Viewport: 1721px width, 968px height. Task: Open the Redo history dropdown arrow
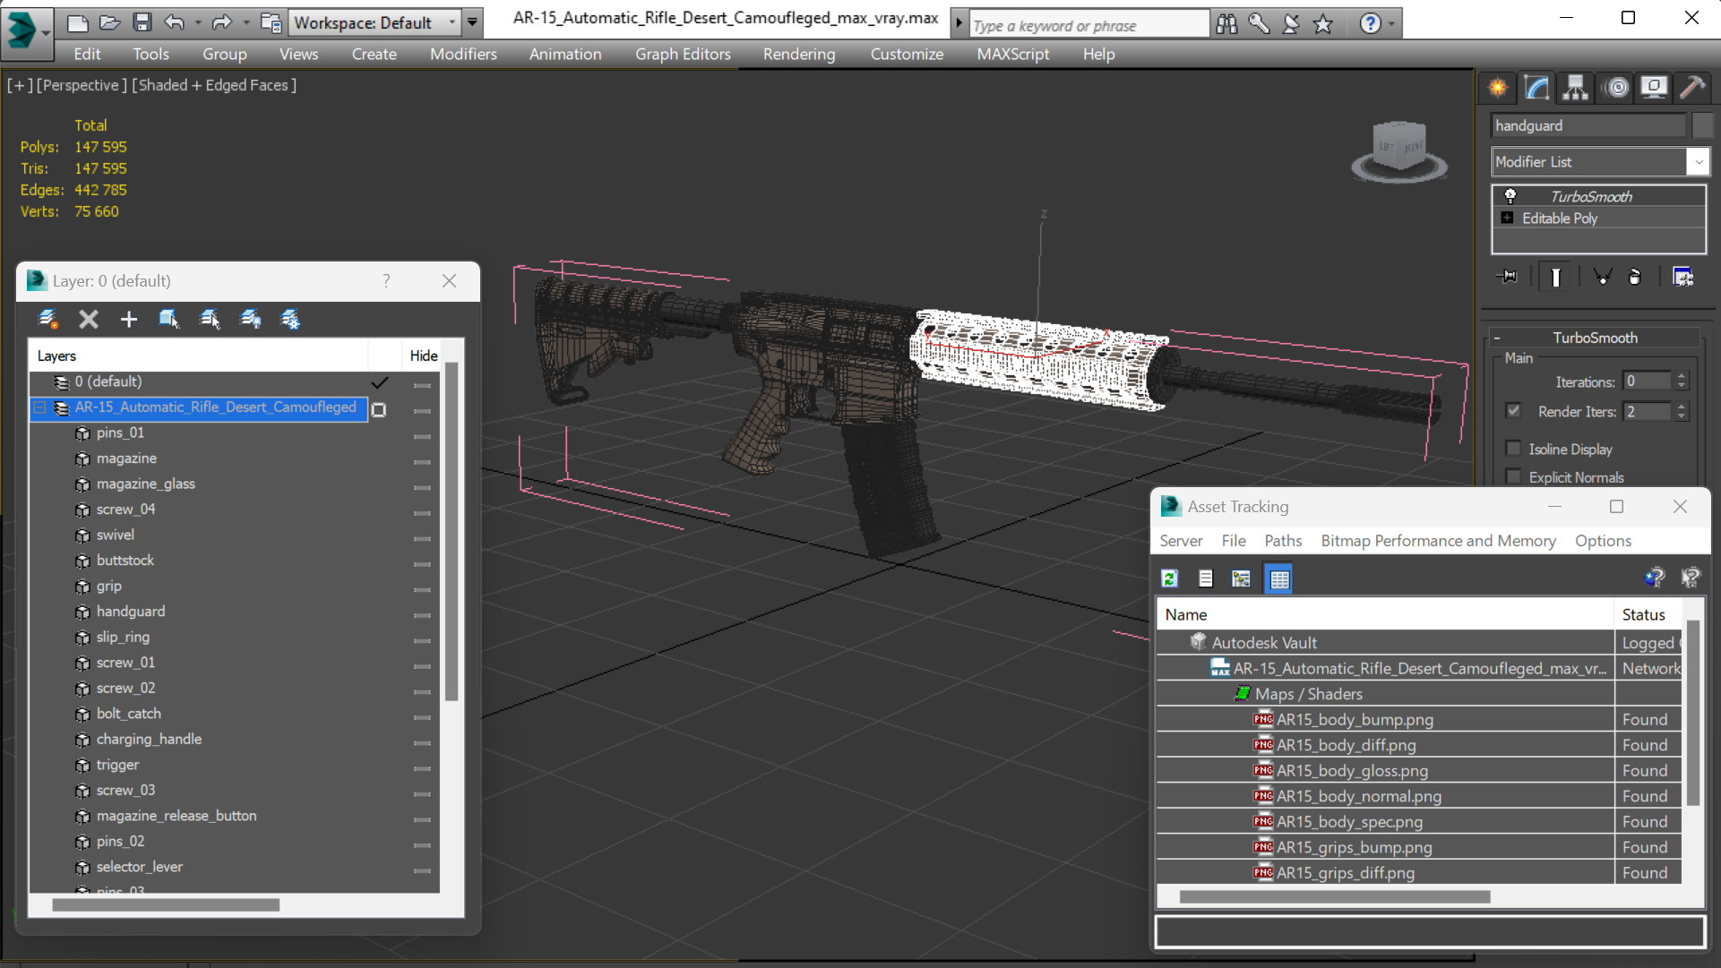click(x=245, y=22)
